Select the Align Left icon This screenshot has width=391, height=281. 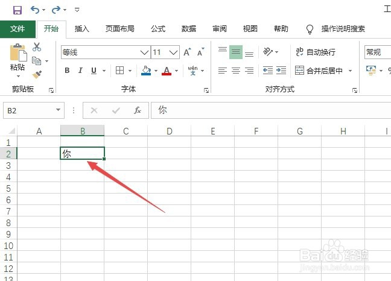(223, 71)
